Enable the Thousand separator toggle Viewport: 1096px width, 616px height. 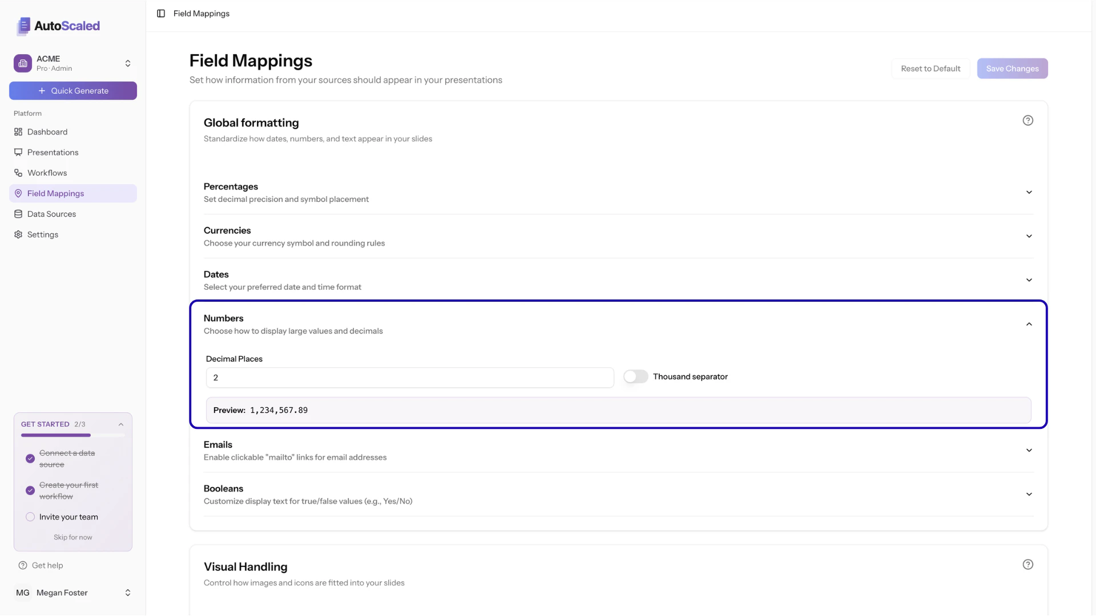point(635,376)
